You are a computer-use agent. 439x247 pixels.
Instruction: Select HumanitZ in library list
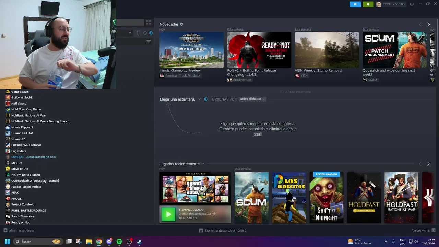pyautogui.click(x=18, y=139)
